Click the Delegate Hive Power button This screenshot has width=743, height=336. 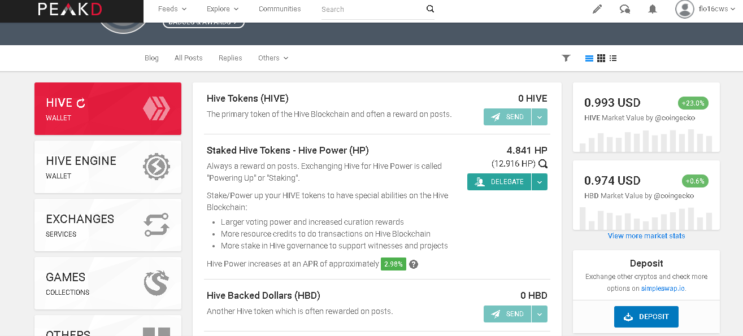pos(499,182)
